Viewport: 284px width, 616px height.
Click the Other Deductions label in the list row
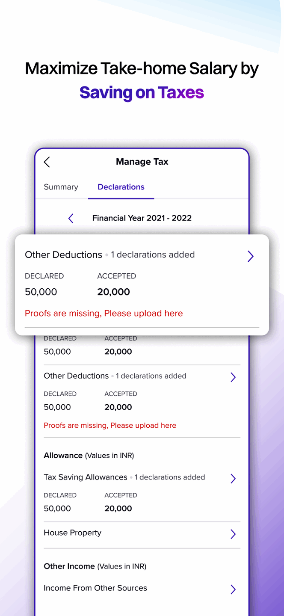76,376
